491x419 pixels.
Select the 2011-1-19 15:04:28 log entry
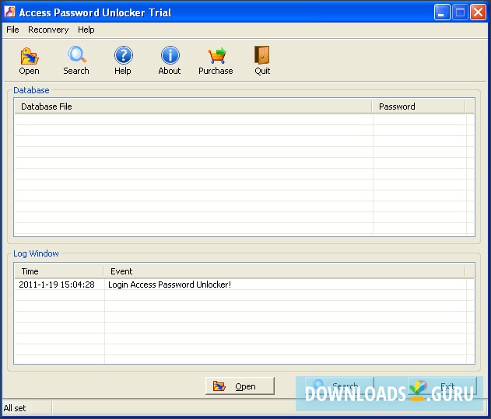pyautogui.click(x=244, y=285)
